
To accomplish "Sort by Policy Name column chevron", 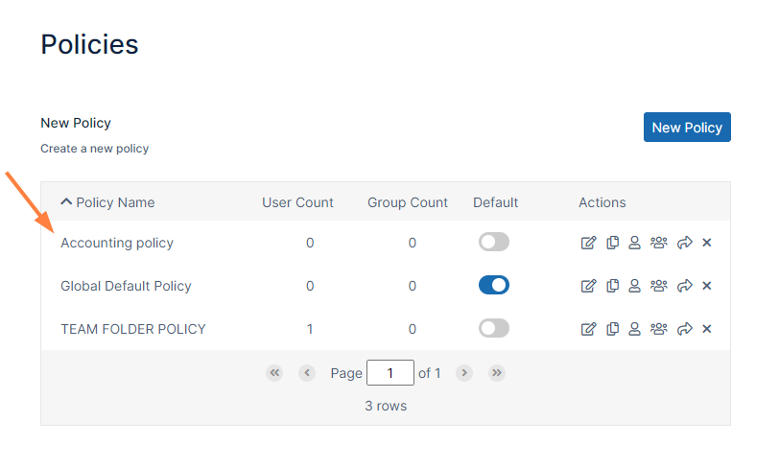I will [x=66, y=202].
